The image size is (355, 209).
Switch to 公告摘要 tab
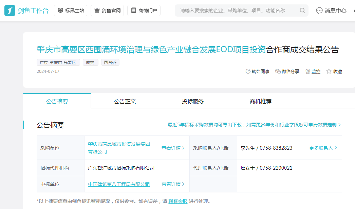[57, 101]
